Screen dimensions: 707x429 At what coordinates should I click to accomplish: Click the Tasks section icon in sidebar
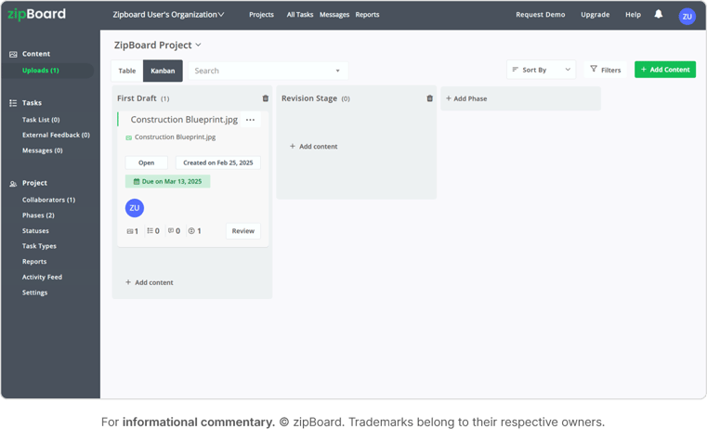tap(13, 103)
